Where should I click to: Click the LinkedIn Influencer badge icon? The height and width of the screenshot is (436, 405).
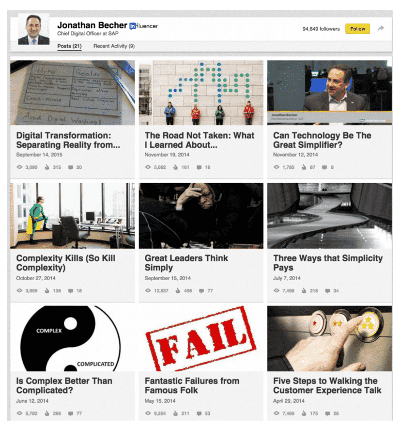pos(133,26)
